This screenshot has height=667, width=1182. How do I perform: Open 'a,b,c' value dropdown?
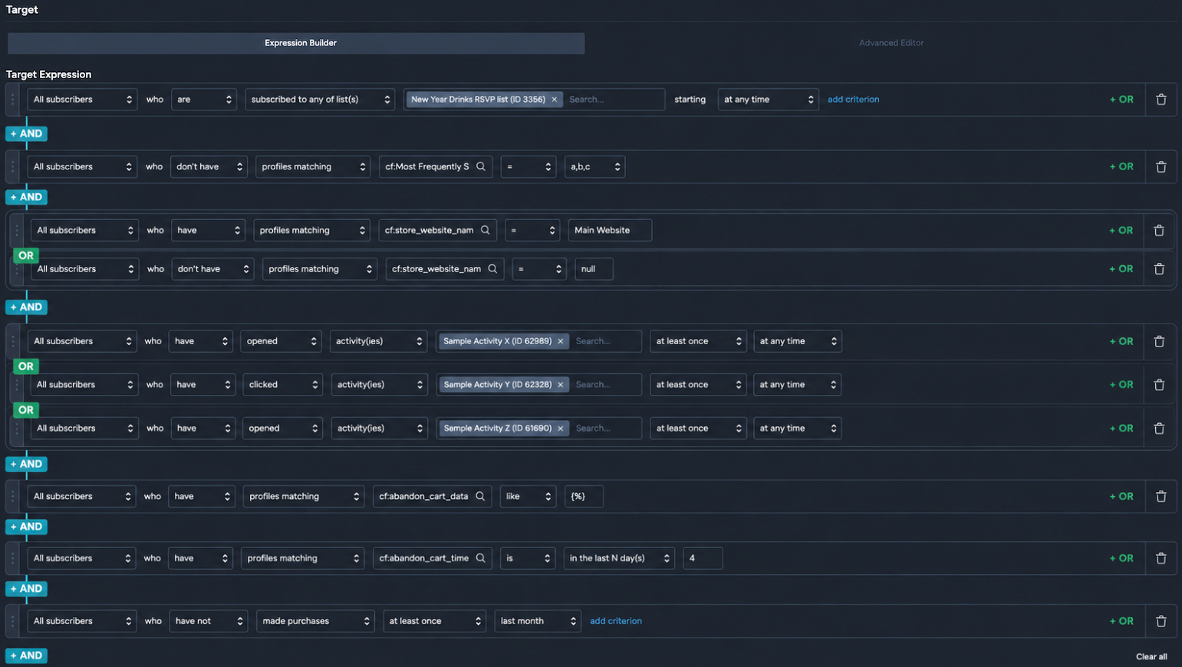594,166
